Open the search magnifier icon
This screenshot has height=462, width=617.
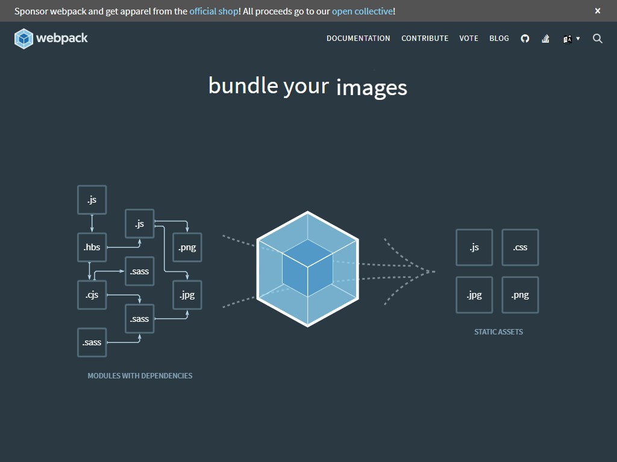pyautogui.click(x=597, y=38)
